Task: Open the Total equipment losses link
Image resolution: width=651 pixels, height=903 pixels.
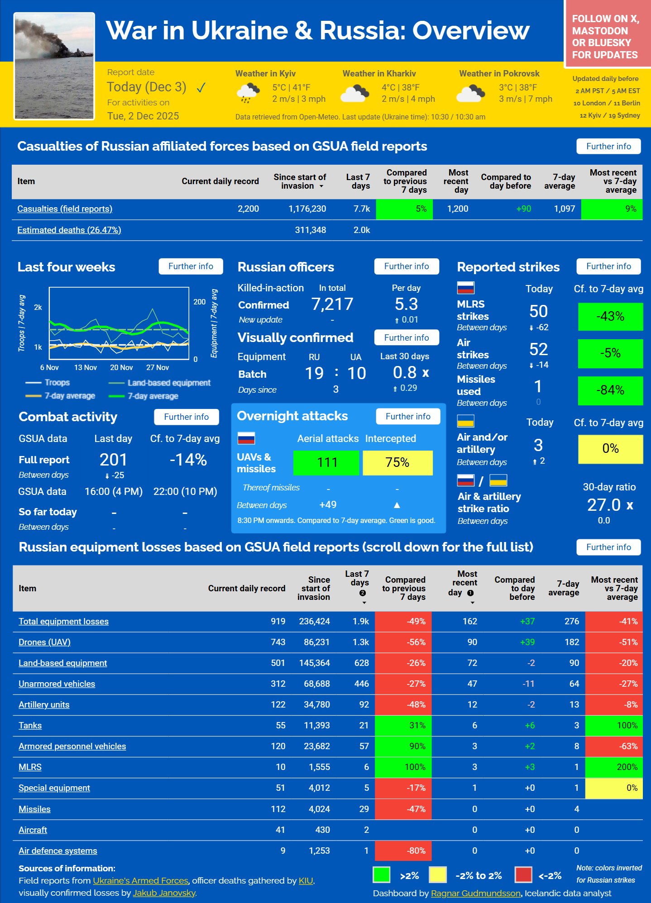Action: pyautogui.click(x=63, y=621)
